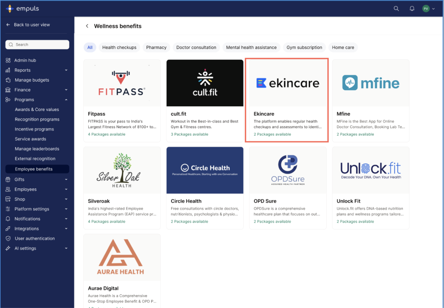Viewport: 444px width, 308px height.
Task: Filter by Home care
Action: 343,47
